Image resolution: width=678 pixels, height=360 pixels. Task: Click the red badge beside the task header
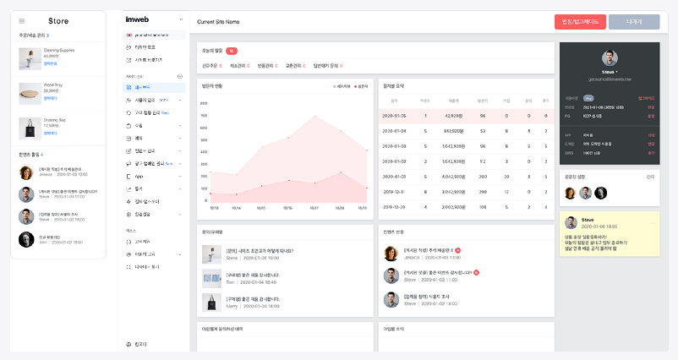[x=232, y=51]
